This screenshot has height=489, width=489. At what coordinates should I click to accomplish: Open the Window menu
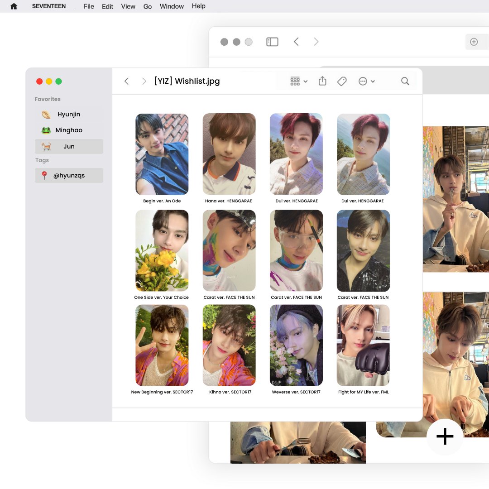tap(172, 6)
